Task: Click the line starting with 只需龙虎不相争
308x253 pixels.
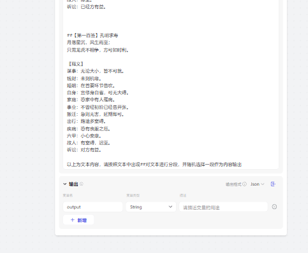Action: click(x=98, y=50)
